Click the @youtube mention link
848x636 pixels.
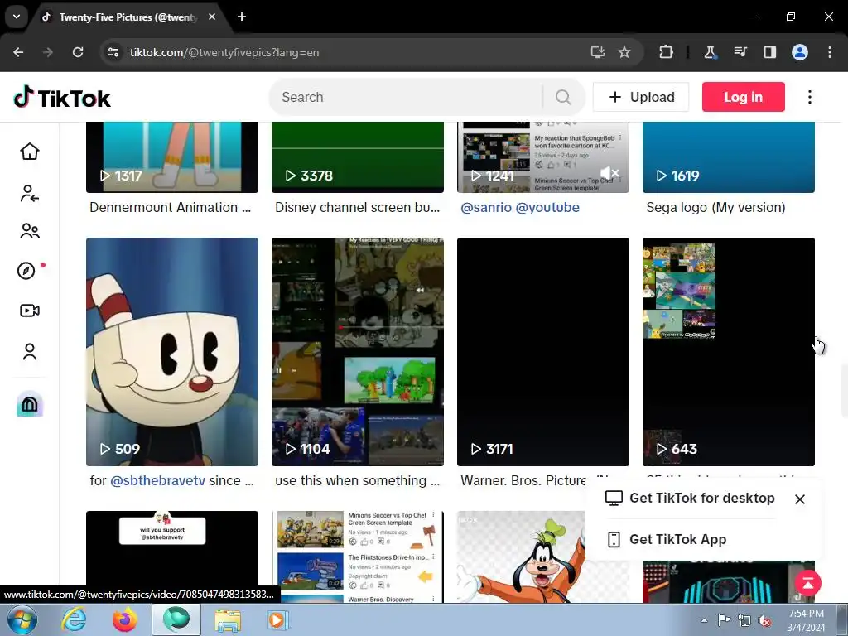547,207
